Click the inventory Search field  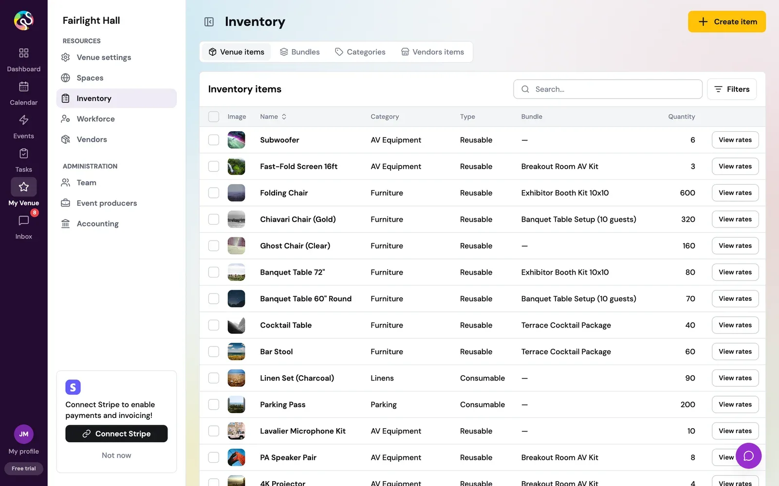[608, 89]
